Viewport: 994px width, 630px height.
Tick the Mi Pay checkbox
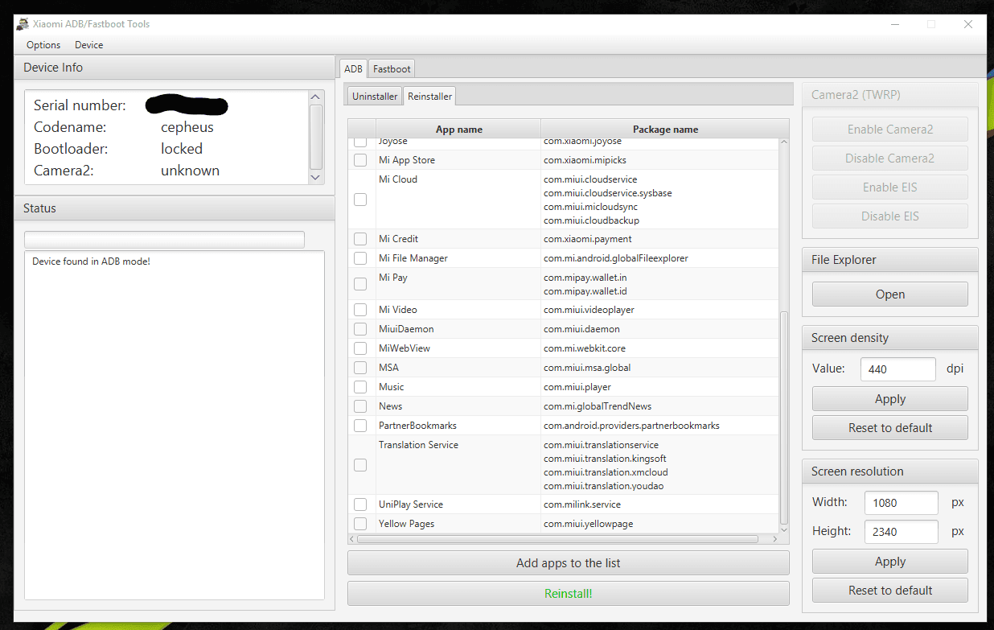[360, 284]
